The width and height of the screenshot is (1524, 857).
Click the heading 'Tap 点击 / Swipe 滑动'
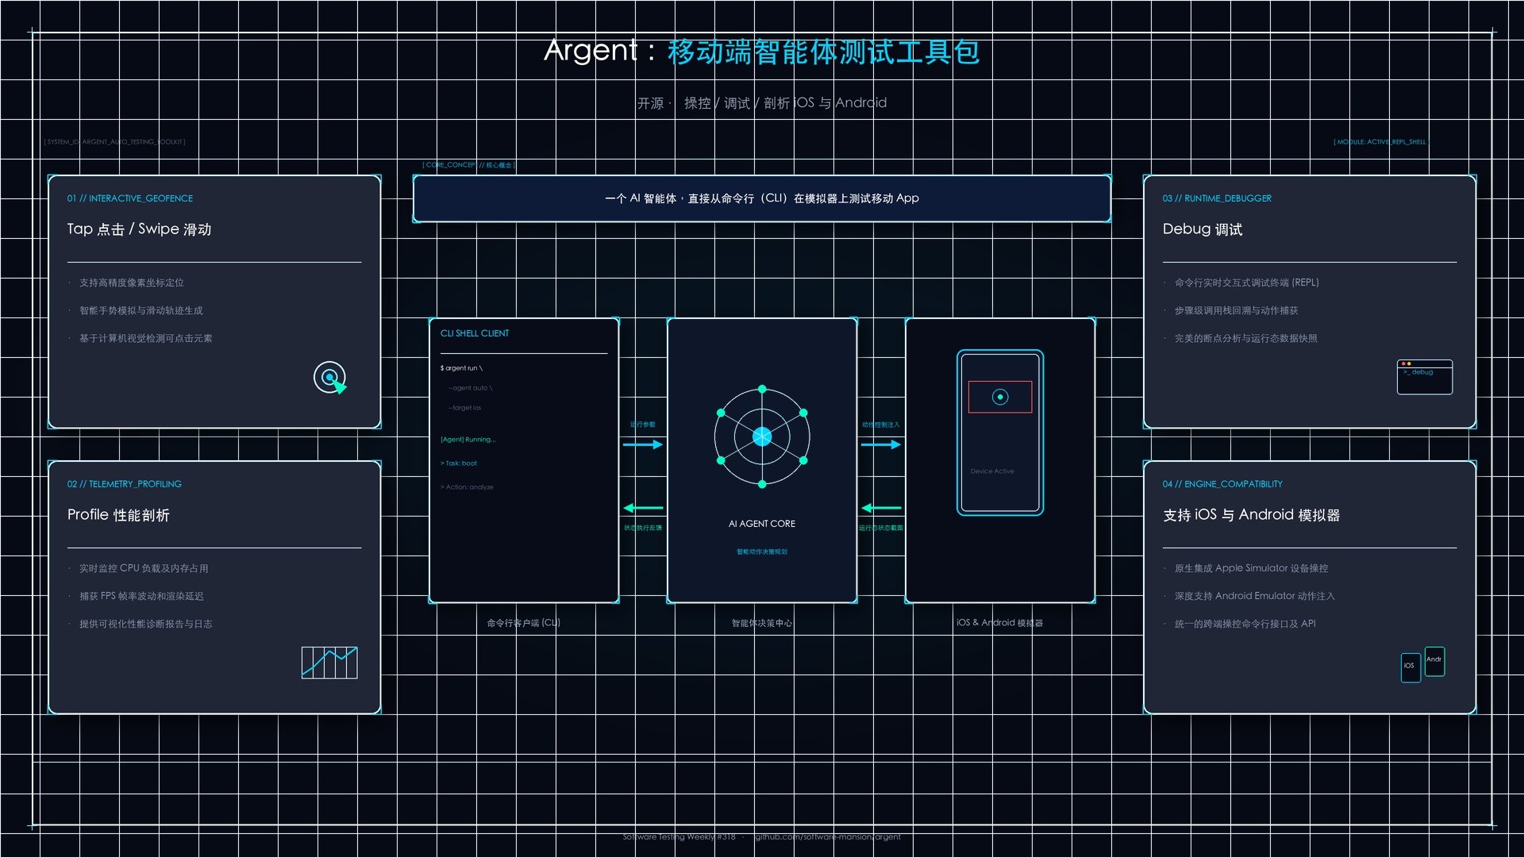[x=139, y=229]
